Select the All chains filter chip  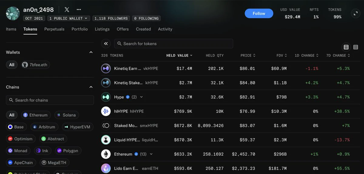pyautogui.click(x=12, y=115)
